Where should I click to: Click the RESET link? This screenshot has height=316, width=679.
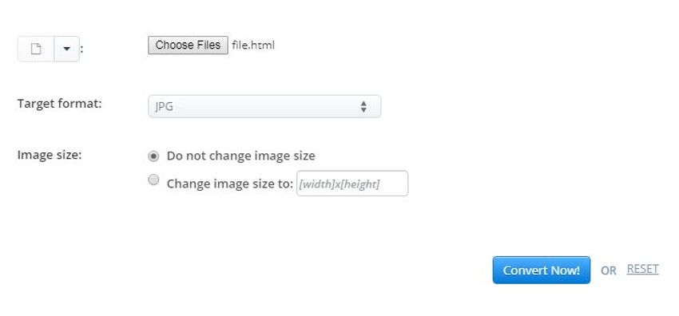[x=642, y=269]
